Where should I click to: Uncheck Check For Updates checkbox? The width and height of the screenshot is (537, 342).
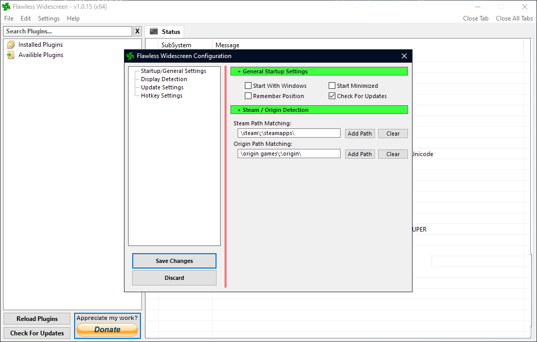tap(332, 96)
